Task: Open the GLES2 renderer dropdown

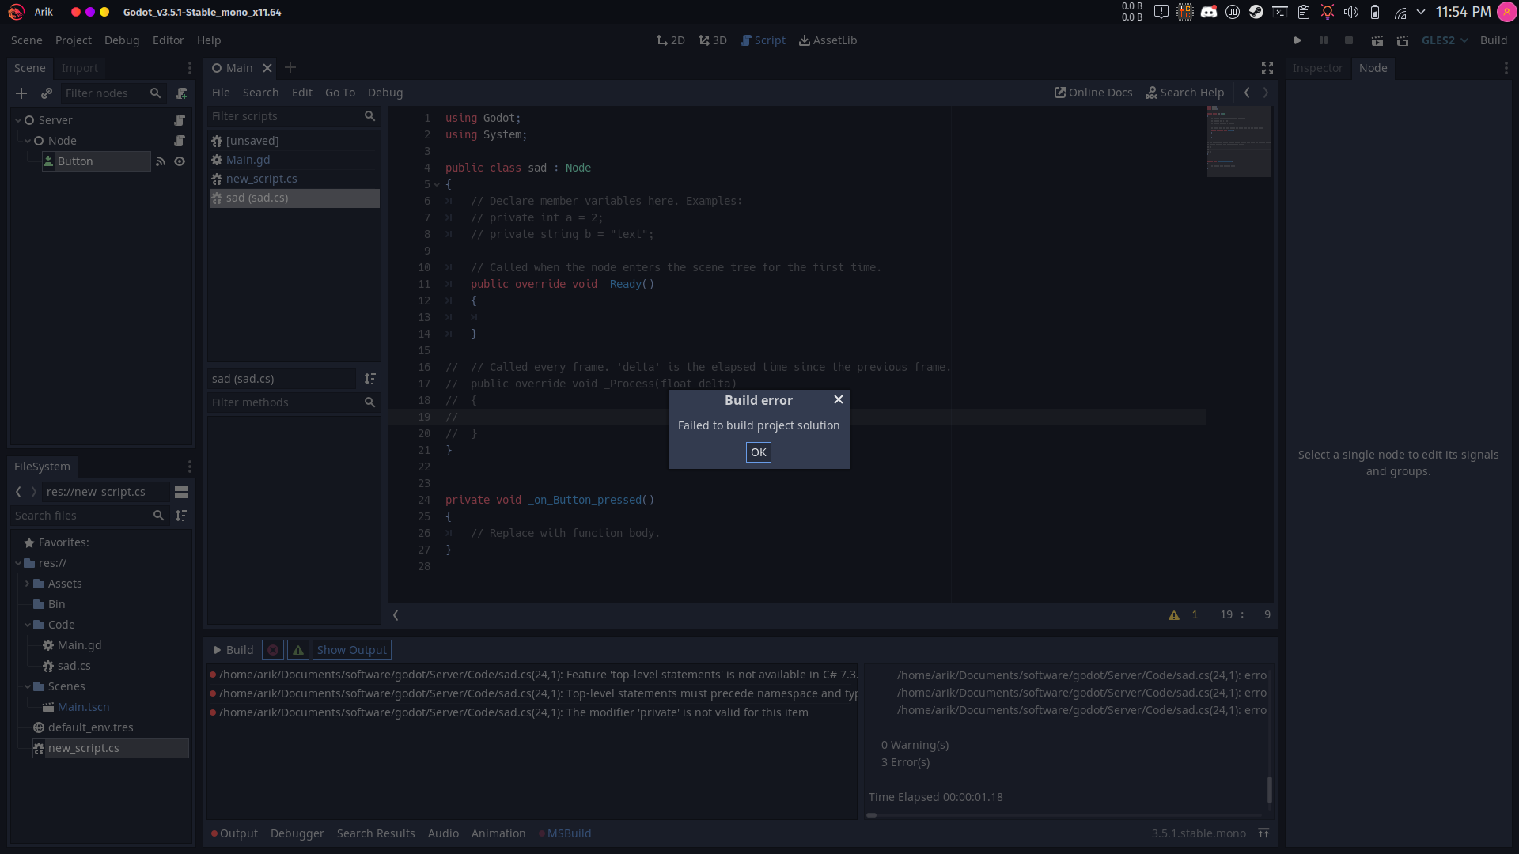Action: [x=1443, y=40]
